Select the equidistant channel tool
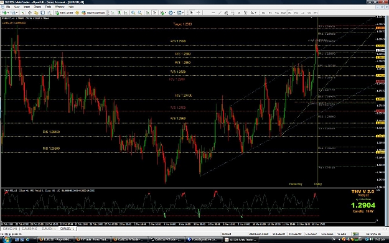The width and height of the screenshot is (389, 243). tap(226, 12)
